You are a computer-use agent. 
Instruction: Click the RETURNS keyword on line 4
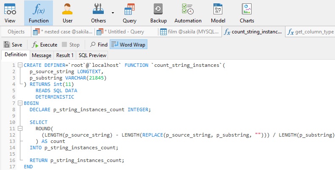[40, 84]
